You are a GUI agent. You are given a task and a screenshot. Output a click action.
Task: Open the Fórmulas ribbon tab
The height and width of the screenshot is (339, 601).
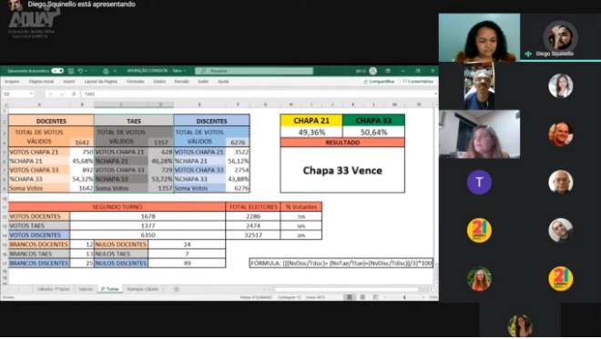pos(136,82)
